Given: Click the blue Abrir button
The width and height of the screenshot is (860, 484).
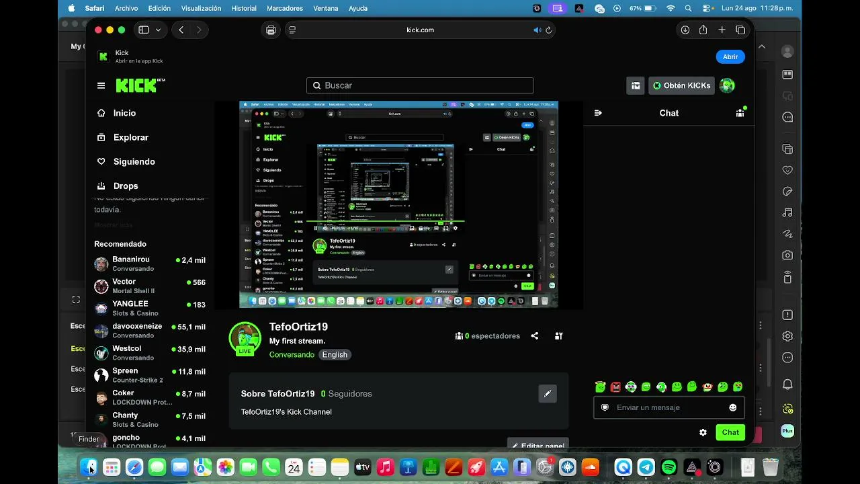Looking at the screenshot, I should tap(730, 57).
